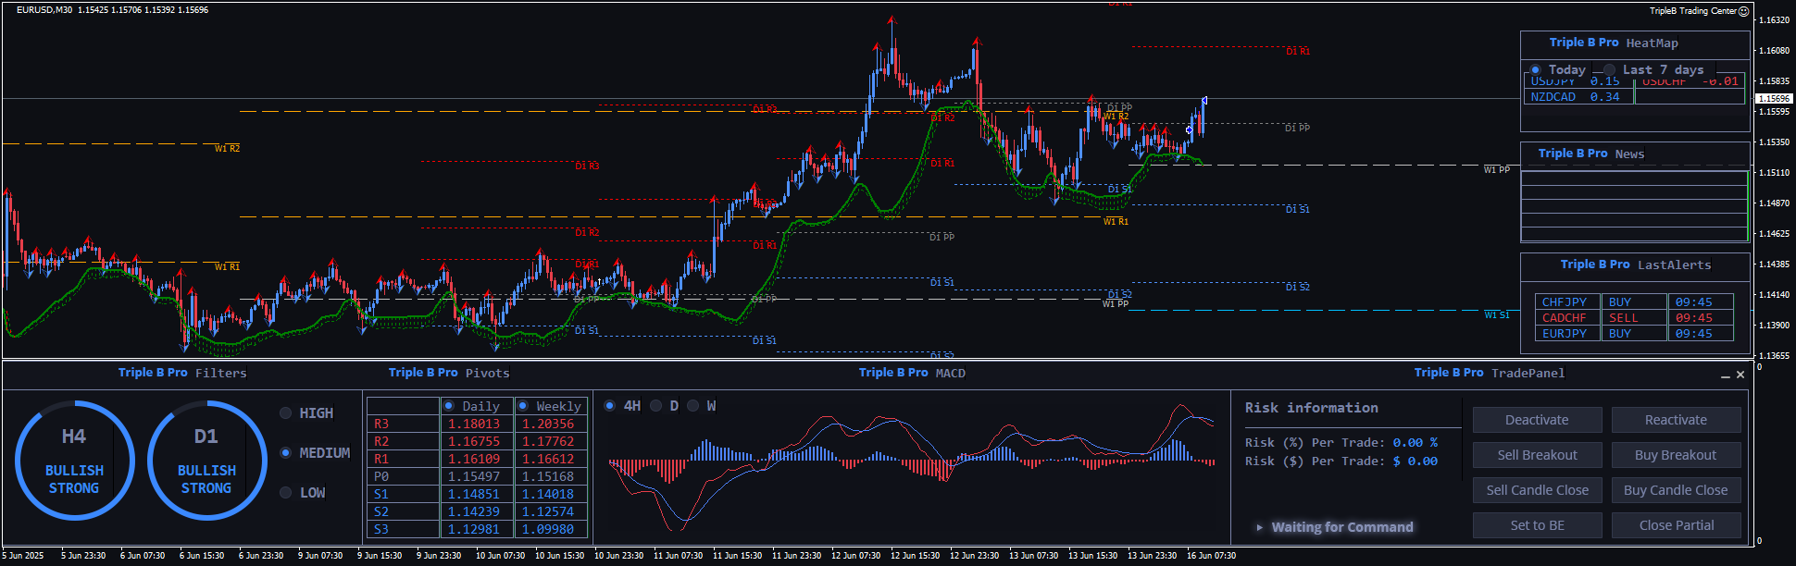Select the LOW filter option

pyautogui.click(x=286, y=493)
